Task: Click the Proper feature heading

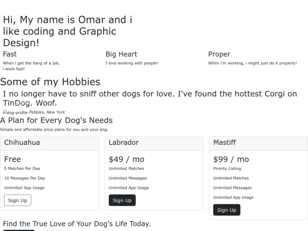Action: 219,54
